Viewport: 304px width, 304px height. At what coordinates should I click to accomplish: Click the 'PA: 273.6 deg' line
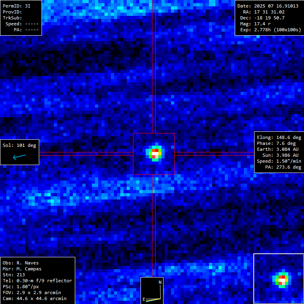[283, 167]
